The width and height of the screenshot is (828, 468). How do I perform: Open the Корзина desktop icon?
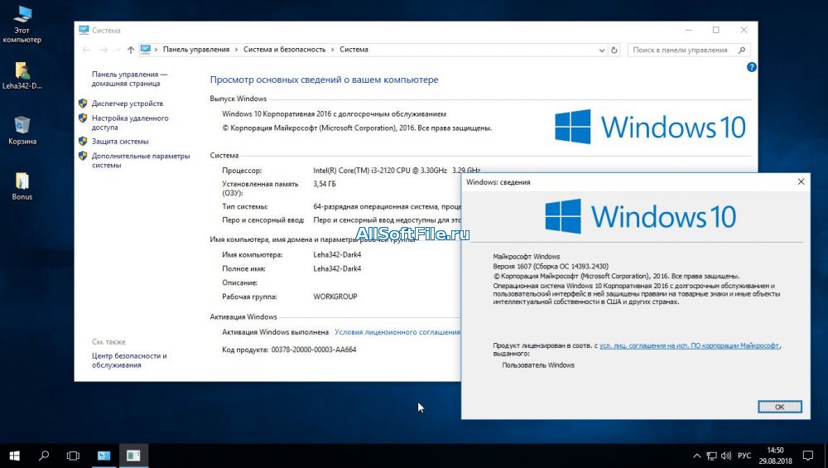click(22, 126)
